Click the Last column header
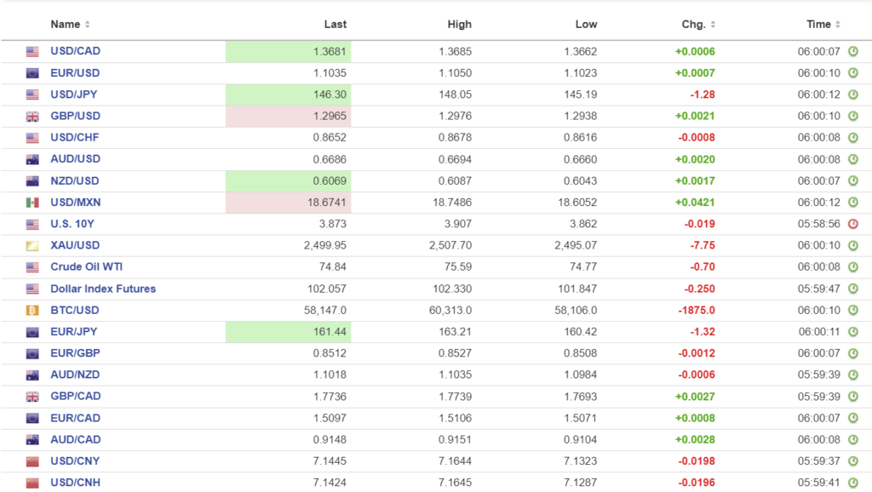 coord(336,25)
